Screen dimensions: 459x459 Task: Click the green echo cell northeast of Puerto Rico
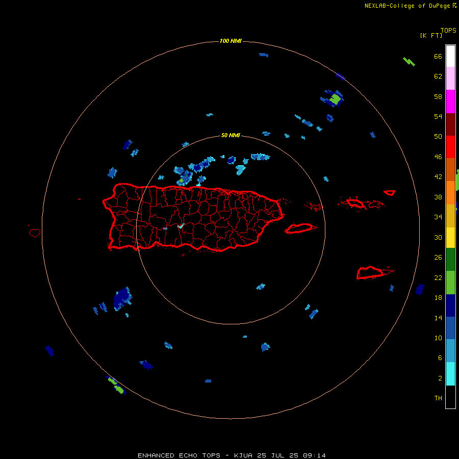pos(335,99)
